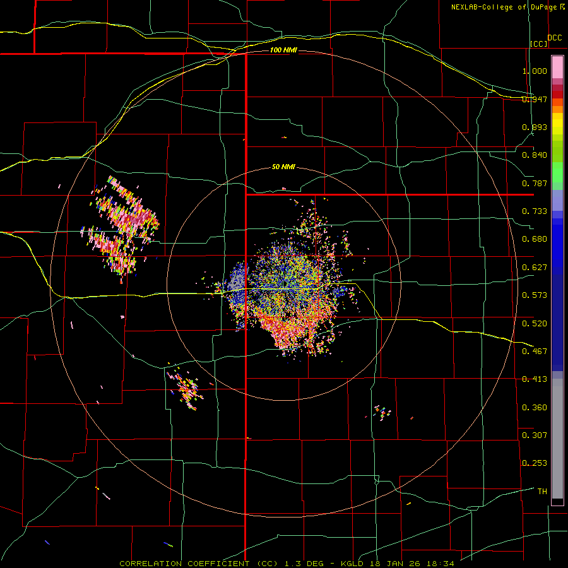Screen dimensions: 568x568
Task: Click the KGLD station identifier
Action: tap(352, 564)
